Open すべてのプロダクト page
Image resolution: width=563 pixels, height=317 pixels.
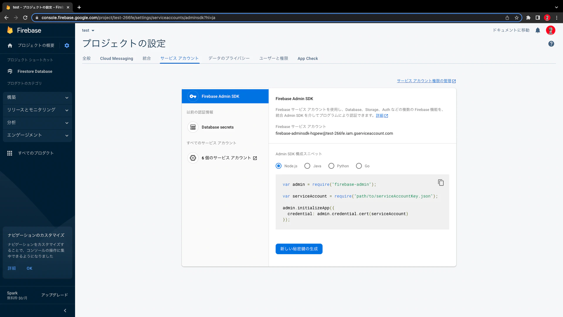click(36, 153)
